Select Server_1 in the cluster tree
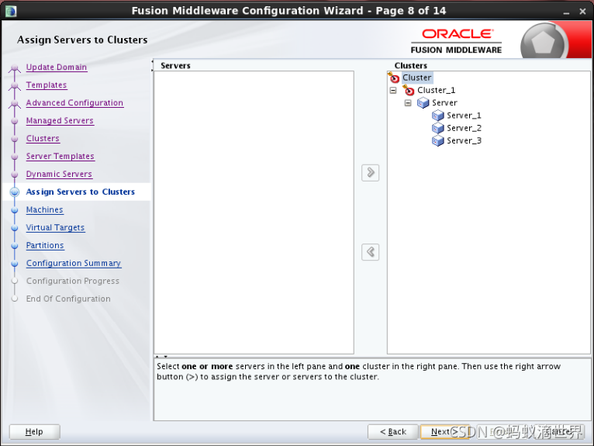This screenshot has width=594, height=446. click(x=464, y=116)
